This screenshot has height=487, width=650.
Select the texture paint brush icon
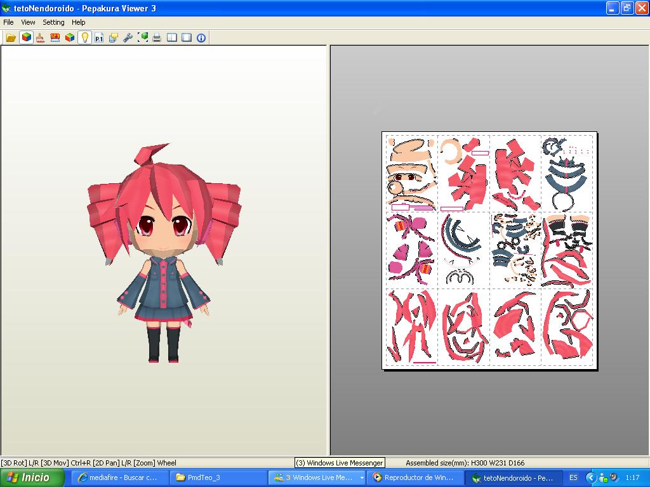point(40,37)
